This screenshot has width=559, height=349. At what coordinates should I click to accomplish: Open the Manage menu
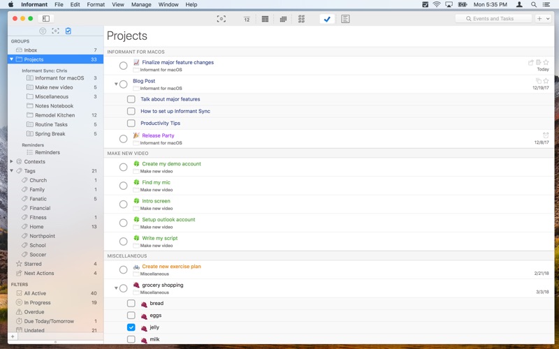[x=141, y=5]
